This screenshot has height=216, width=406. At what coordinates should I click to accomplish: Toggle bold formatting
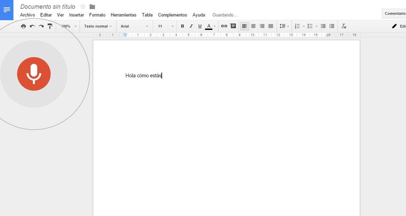pos(182,26)
